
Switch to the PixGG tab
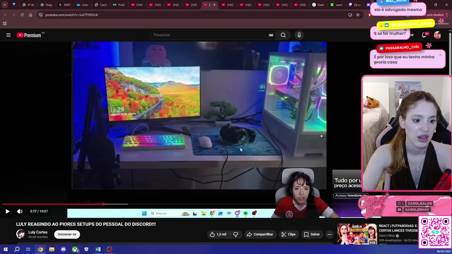point(119,5)
